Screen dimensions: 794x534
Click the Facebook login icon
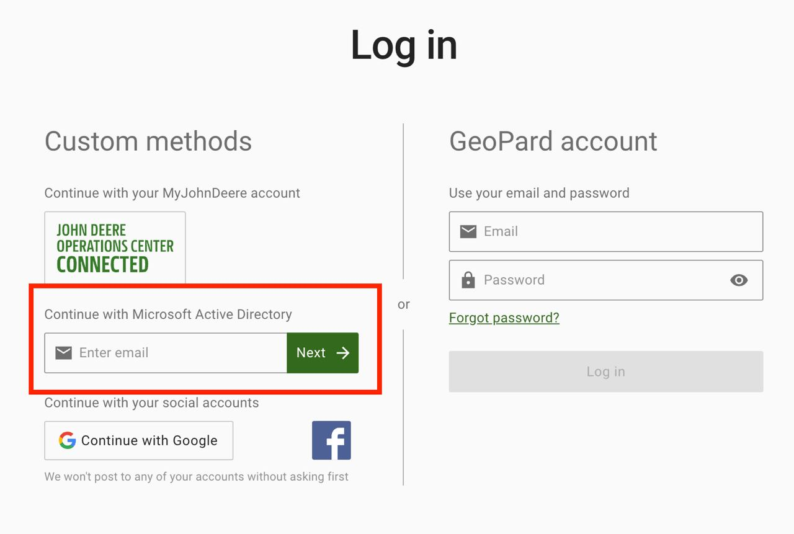(x=331, y=440)
